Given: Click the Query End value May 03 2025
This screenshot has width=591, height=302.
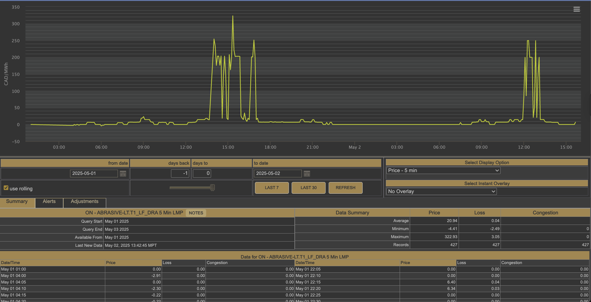Looking at the screenshot, I should click(x=117, y=230).
